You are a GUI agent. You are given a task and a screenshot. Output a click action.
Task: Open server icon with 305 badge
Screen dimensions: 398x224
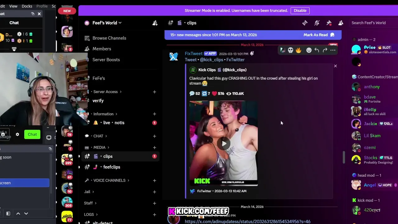[67, 202]
